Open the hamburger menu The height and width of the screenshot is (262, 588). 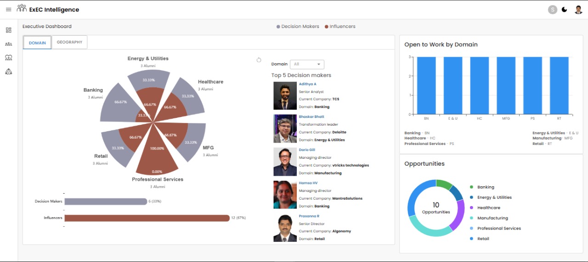point(8,10)
